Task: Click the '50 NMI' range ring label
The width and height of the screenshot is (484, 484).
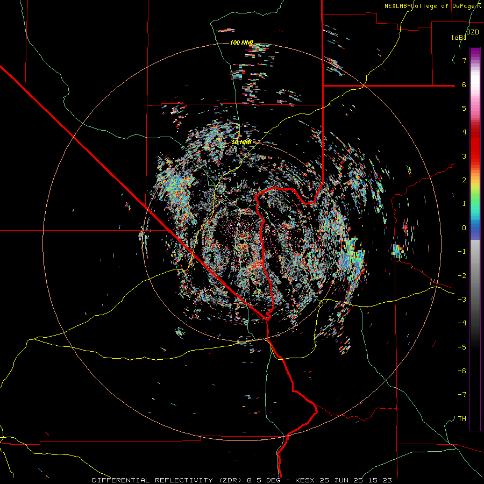Action: click(x=241, y=143)
